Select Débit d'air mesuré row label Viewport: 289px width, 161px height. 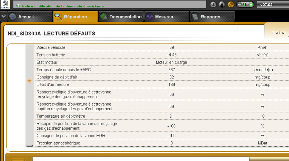(x=53, y=85)
